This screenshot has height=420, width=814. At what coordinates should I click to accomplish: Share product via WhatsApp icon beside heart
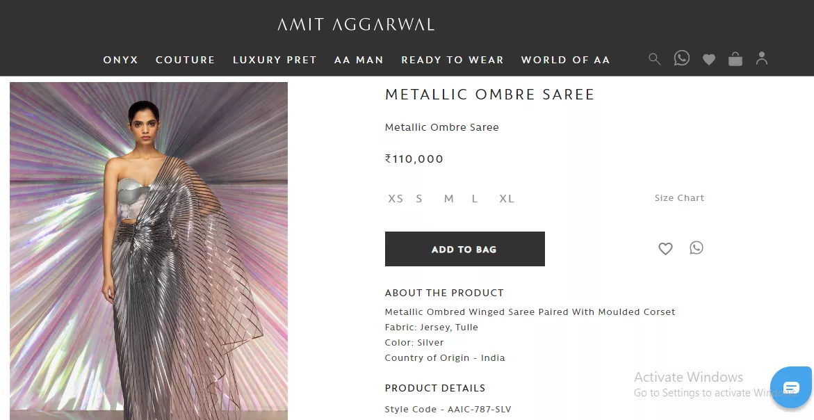(697, 248)
